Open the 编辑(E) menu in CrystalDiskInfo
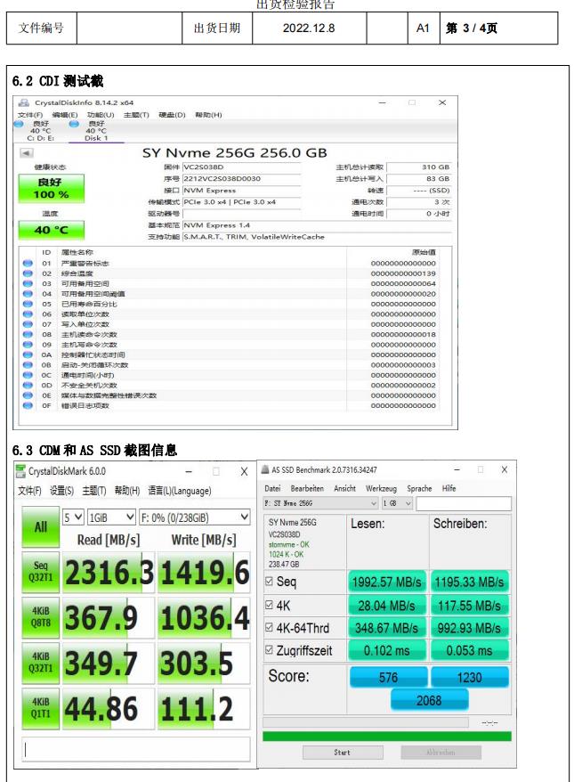The image size is (574, 782). [x=65, y=115]
